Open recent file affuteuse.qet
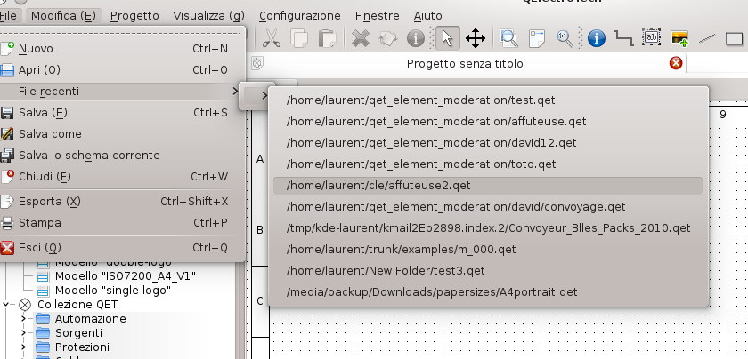 [x=488, y=122]
